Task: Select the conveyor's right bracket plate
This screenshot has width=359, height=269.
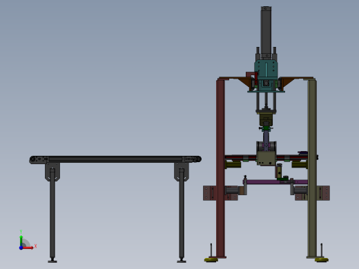Action: point(182,172)
